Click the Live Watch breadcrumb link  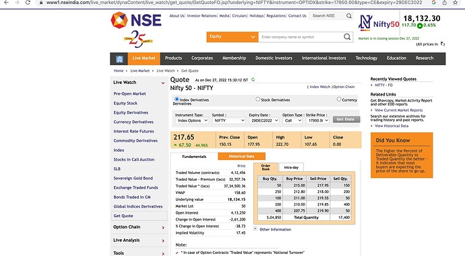click(x=166, y=71)
